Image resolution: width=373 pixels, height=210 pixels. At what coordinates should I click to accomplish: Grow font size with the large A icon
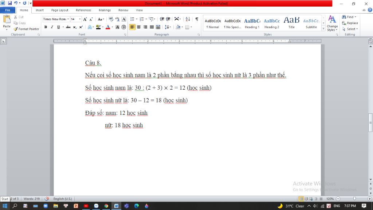[x=85, y=19]
